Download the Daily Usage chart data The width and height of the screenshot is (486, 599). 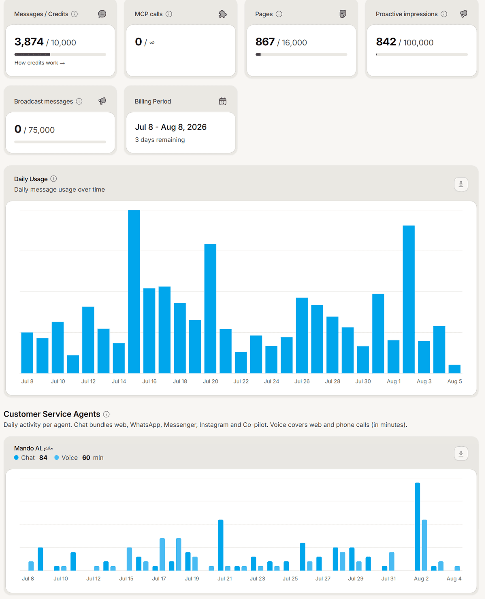[x=461, y=184]
